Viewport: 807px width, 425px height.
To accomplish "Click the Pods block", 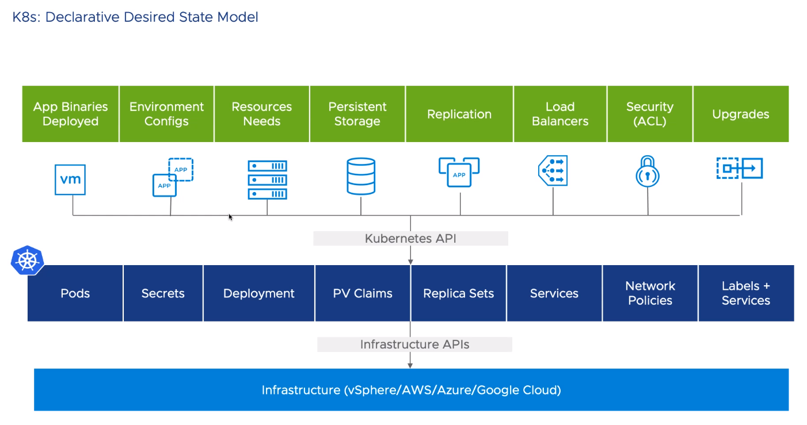I will pos(75,293).
